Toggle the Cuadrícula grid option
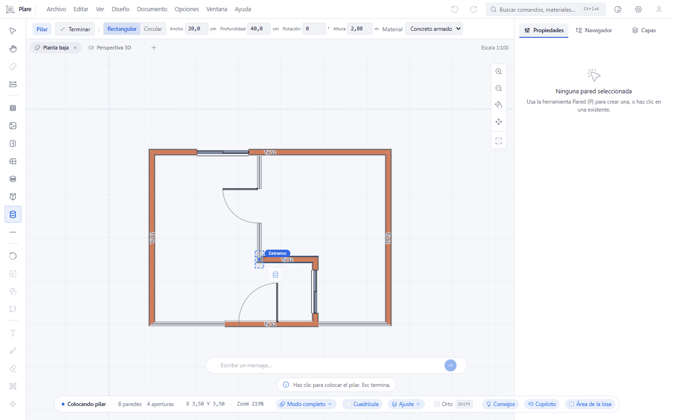The height and width of the screenshot is (420, 673). tap(362, 404)
